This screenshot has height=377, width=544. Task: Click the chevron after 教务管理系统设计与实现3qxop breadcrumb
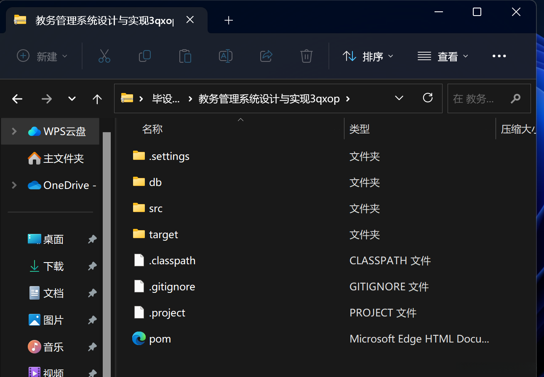coord(348,99)
